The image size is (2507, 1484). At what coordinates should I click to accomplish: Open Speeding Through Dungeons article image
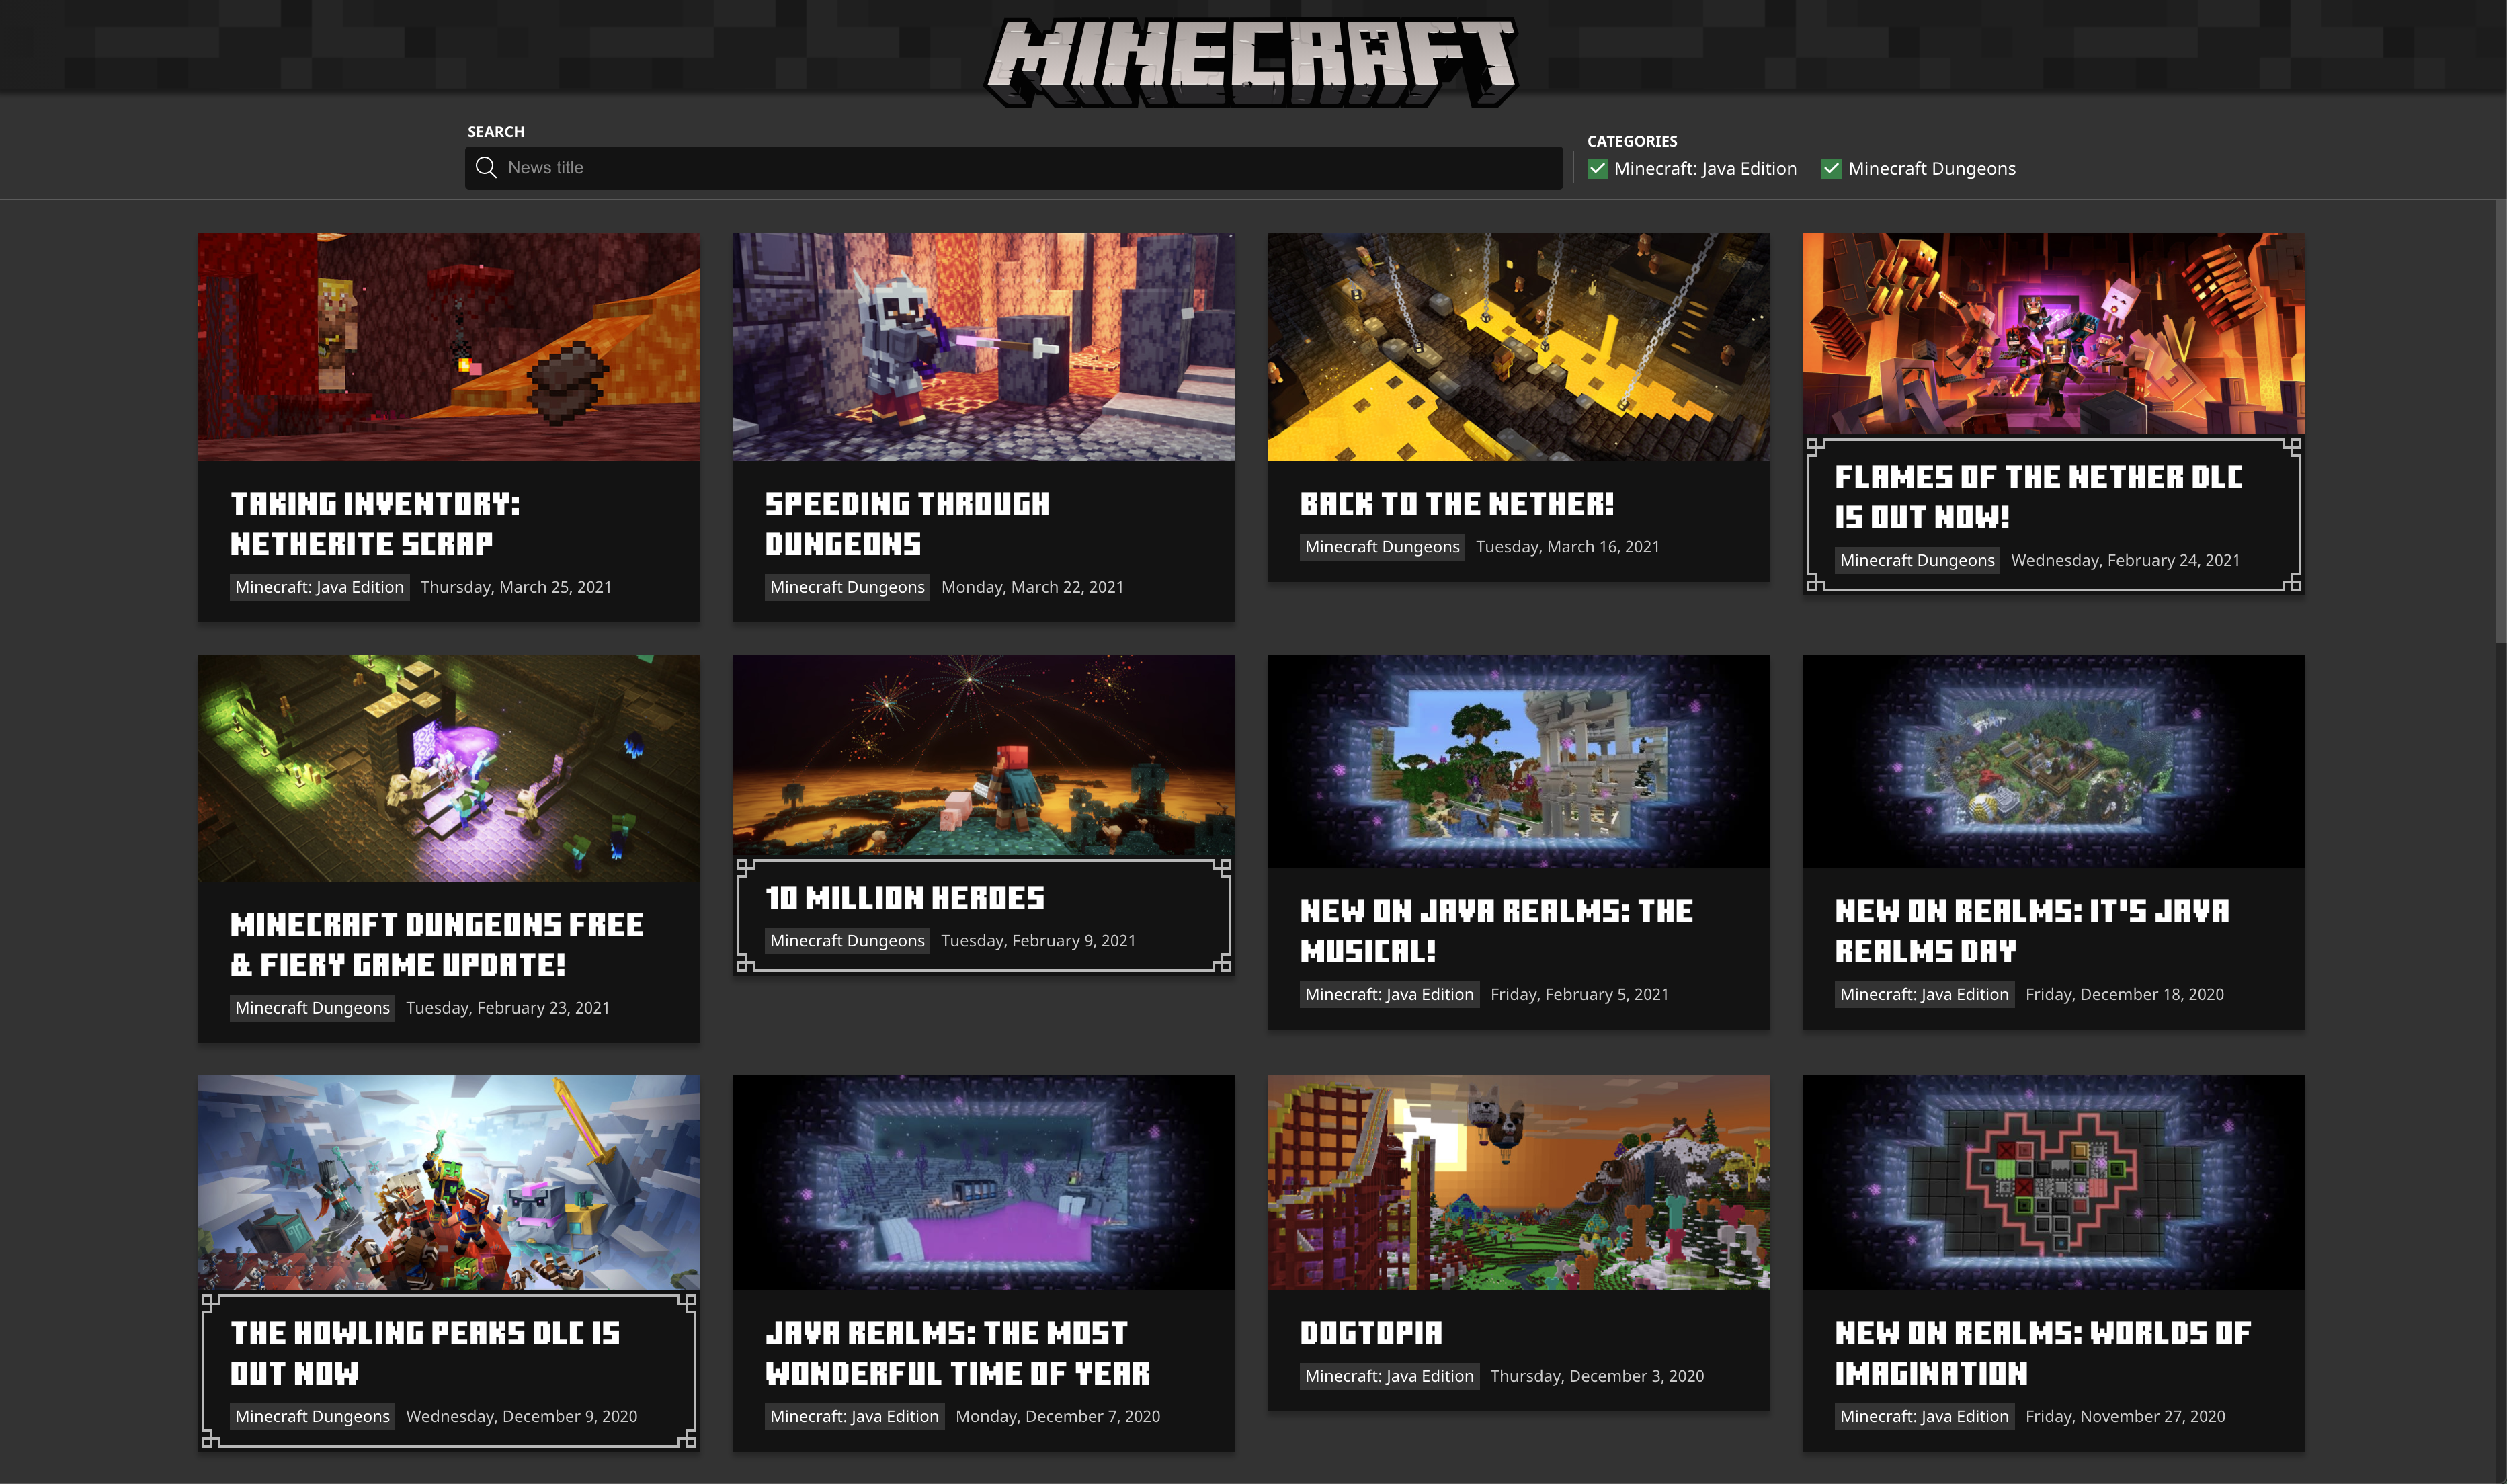tap(983, 346)
